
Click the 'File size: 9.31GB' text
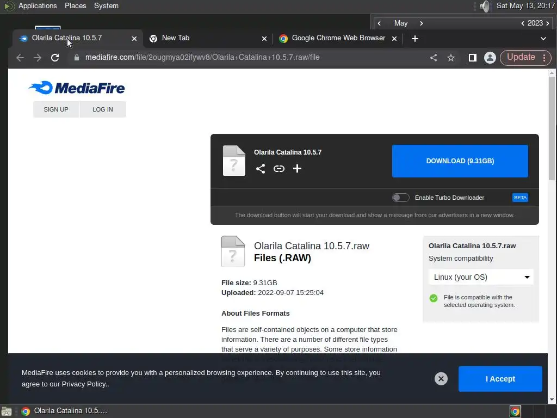click(249, 283)
